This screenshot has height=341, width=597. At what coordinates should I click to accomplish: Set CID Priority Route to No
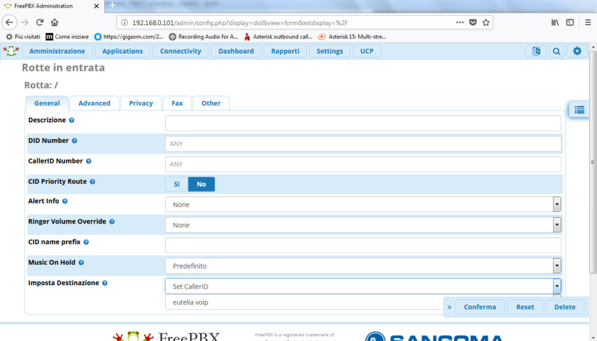pyautogui.click(x=201, y=184)
